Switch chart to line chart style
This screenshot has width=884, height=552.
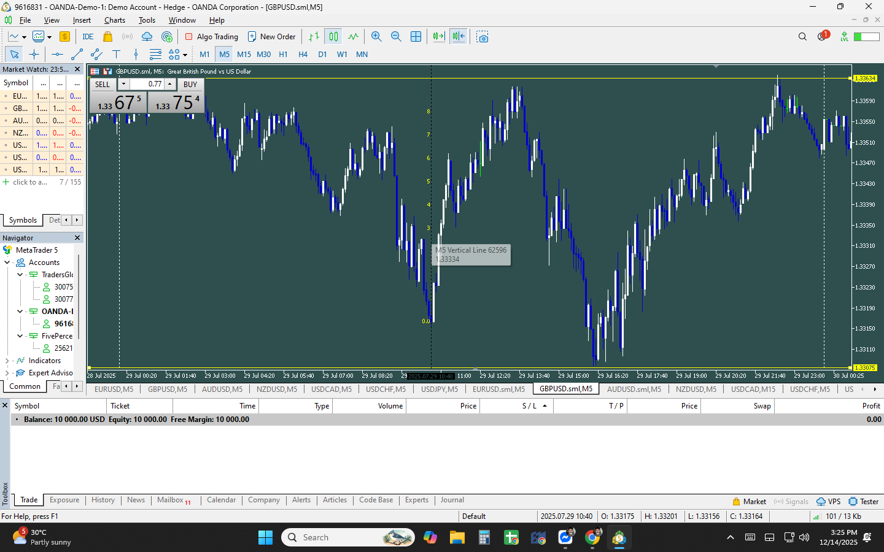pyautogui.click(x=353, y=37)
